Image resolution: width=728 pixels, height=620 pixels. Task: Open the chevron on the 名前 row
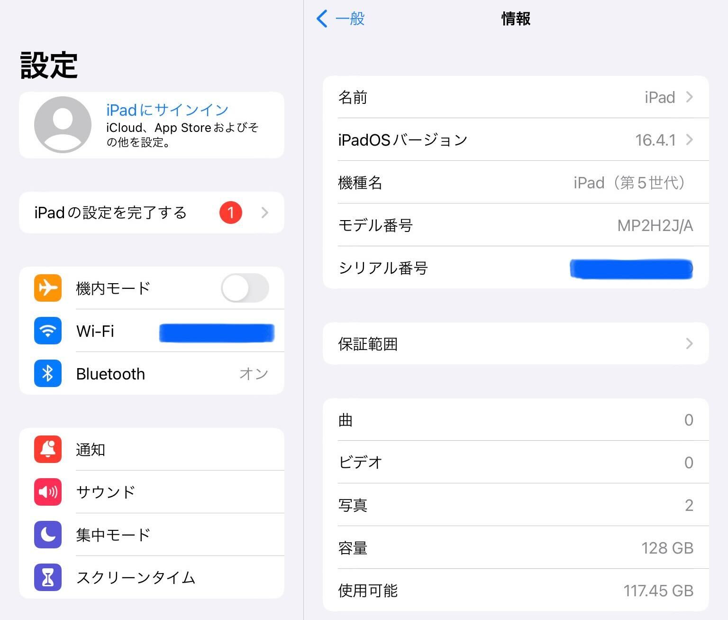[690, 97]
